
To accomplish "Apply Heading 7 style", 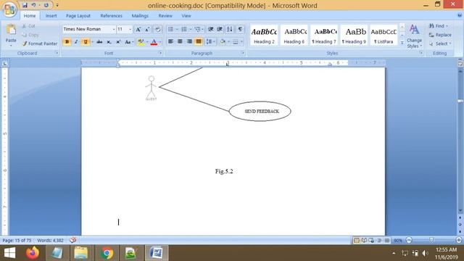I will click(x=324, y=36).
